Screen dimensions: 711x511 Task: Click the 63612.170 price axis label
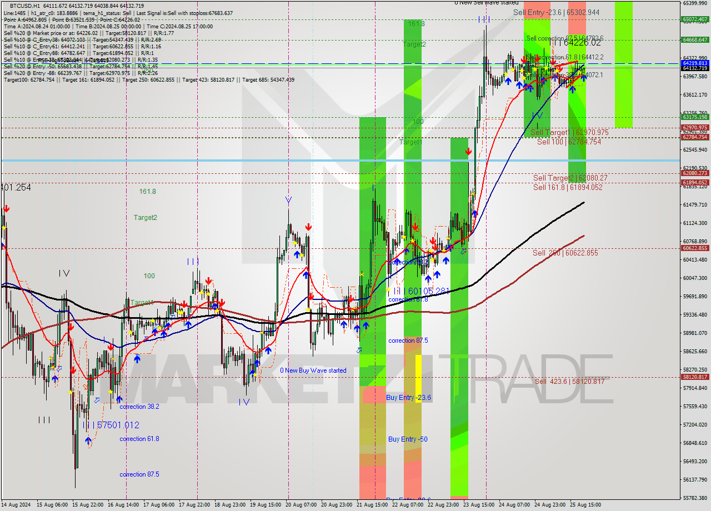pos(695,94)
